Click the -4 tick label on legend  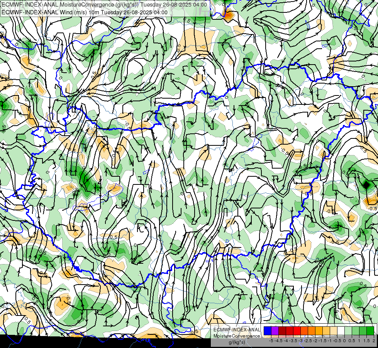pos(286,341)
